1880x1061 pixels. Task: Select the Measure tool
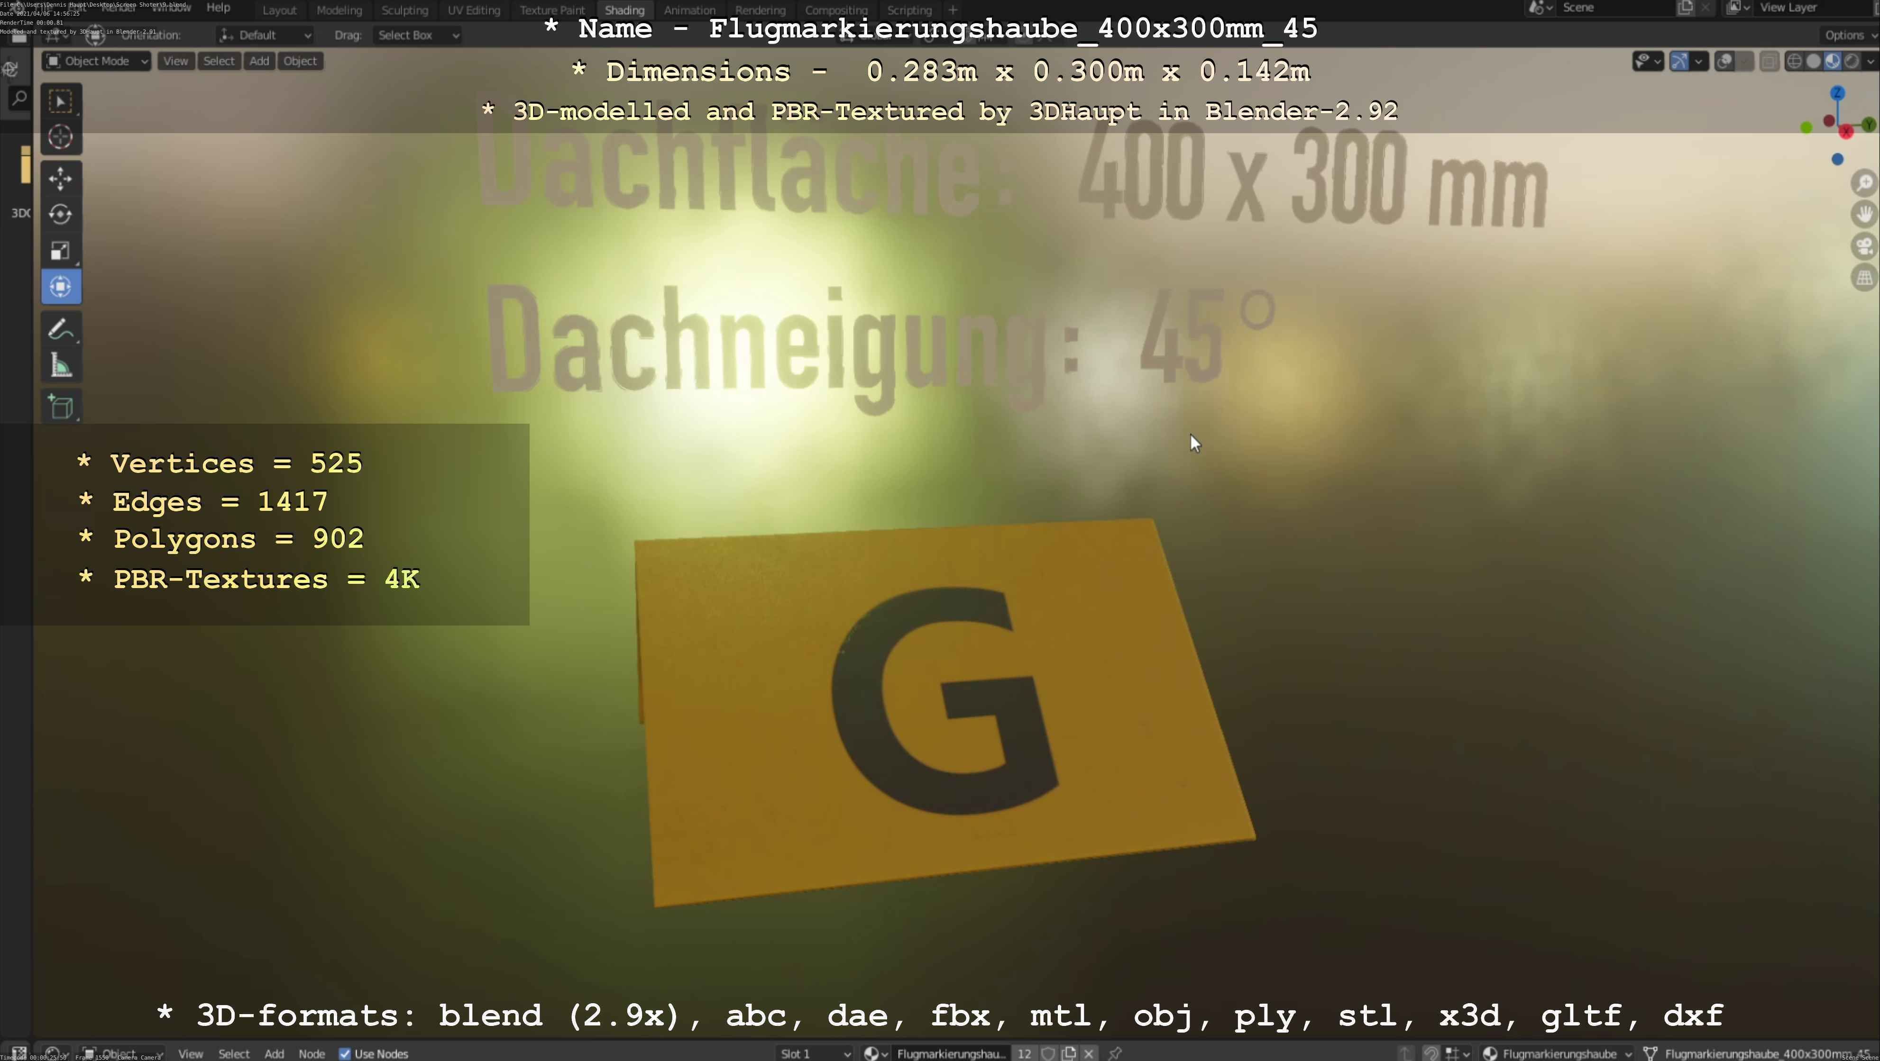[61, 366]
